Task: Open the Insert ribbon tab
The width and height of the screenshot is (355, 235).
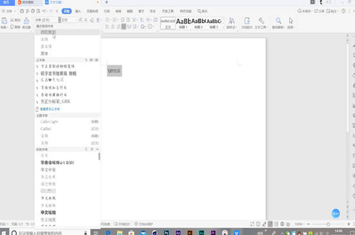Action: (78, 11)
